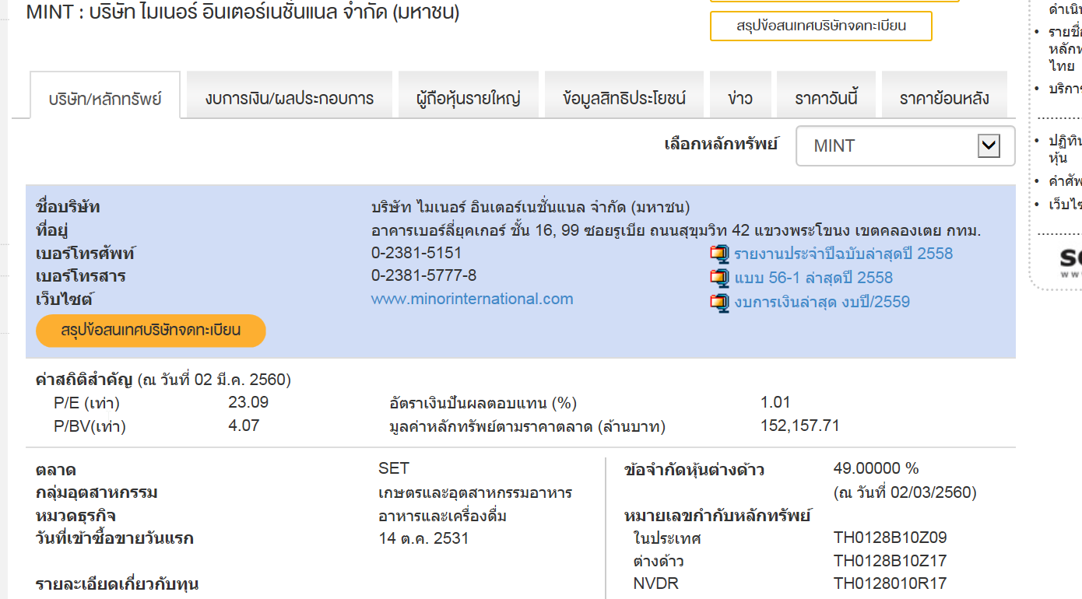Click the icon beside แบบ 56-1 link
Image resolution: width=1082 pixels, height=599 pixels.
coord(719,278)
